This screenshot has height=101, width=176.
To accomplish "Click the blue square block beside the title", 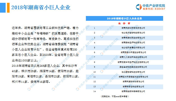I will [3, 8].
